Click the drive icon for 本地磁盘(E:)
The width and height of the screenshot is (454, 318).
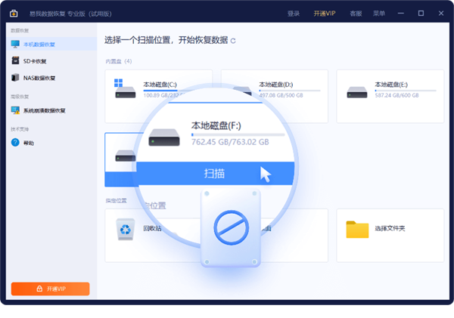pyautogui.click(x=357, y=92)
